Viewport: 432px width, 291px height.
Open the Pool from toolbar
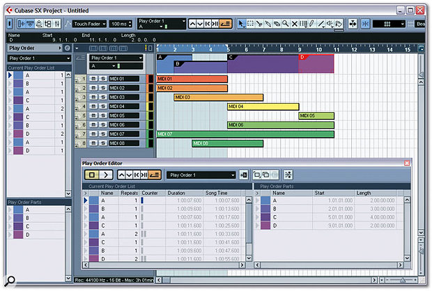click(48, 24)
